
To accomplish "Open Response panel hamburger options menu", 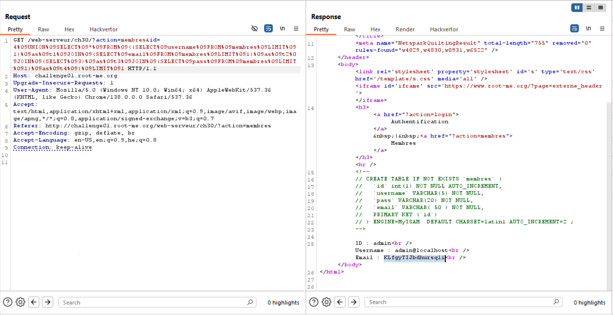I will pyautogui.click(x=602, y=29).
